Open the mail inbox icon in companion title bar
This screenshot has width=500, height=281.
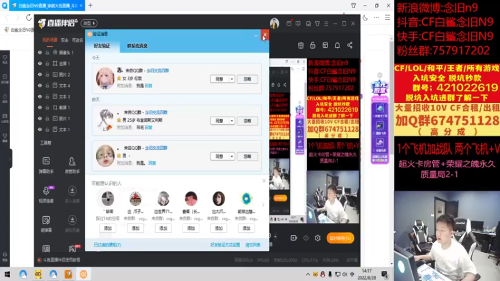(x=289, y=24)
